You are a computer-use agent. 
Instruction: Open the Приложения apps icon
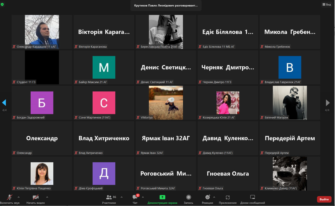[x=228, y=199]
